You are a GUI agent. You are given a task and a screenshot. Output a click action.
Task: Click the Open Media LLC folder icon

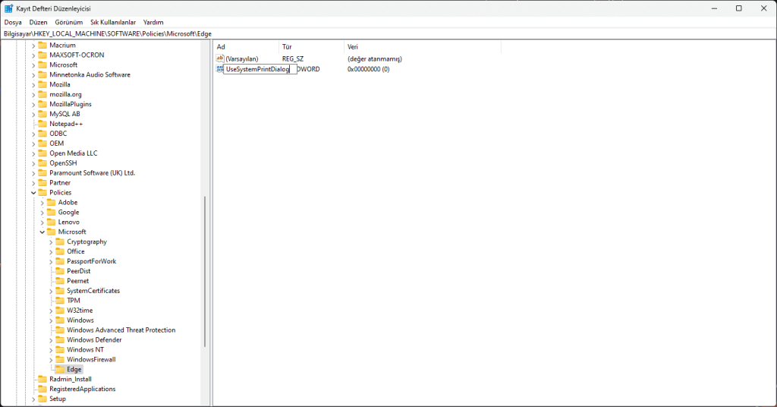point(42,153)
